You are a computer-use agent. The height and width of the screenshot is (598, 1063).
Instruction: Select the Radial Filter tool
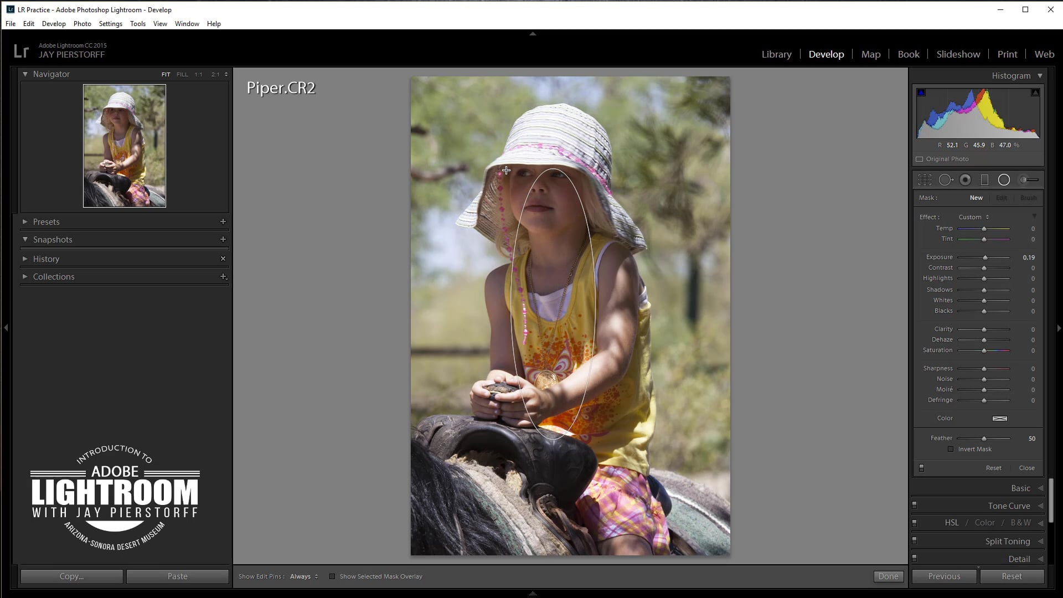1004,180
